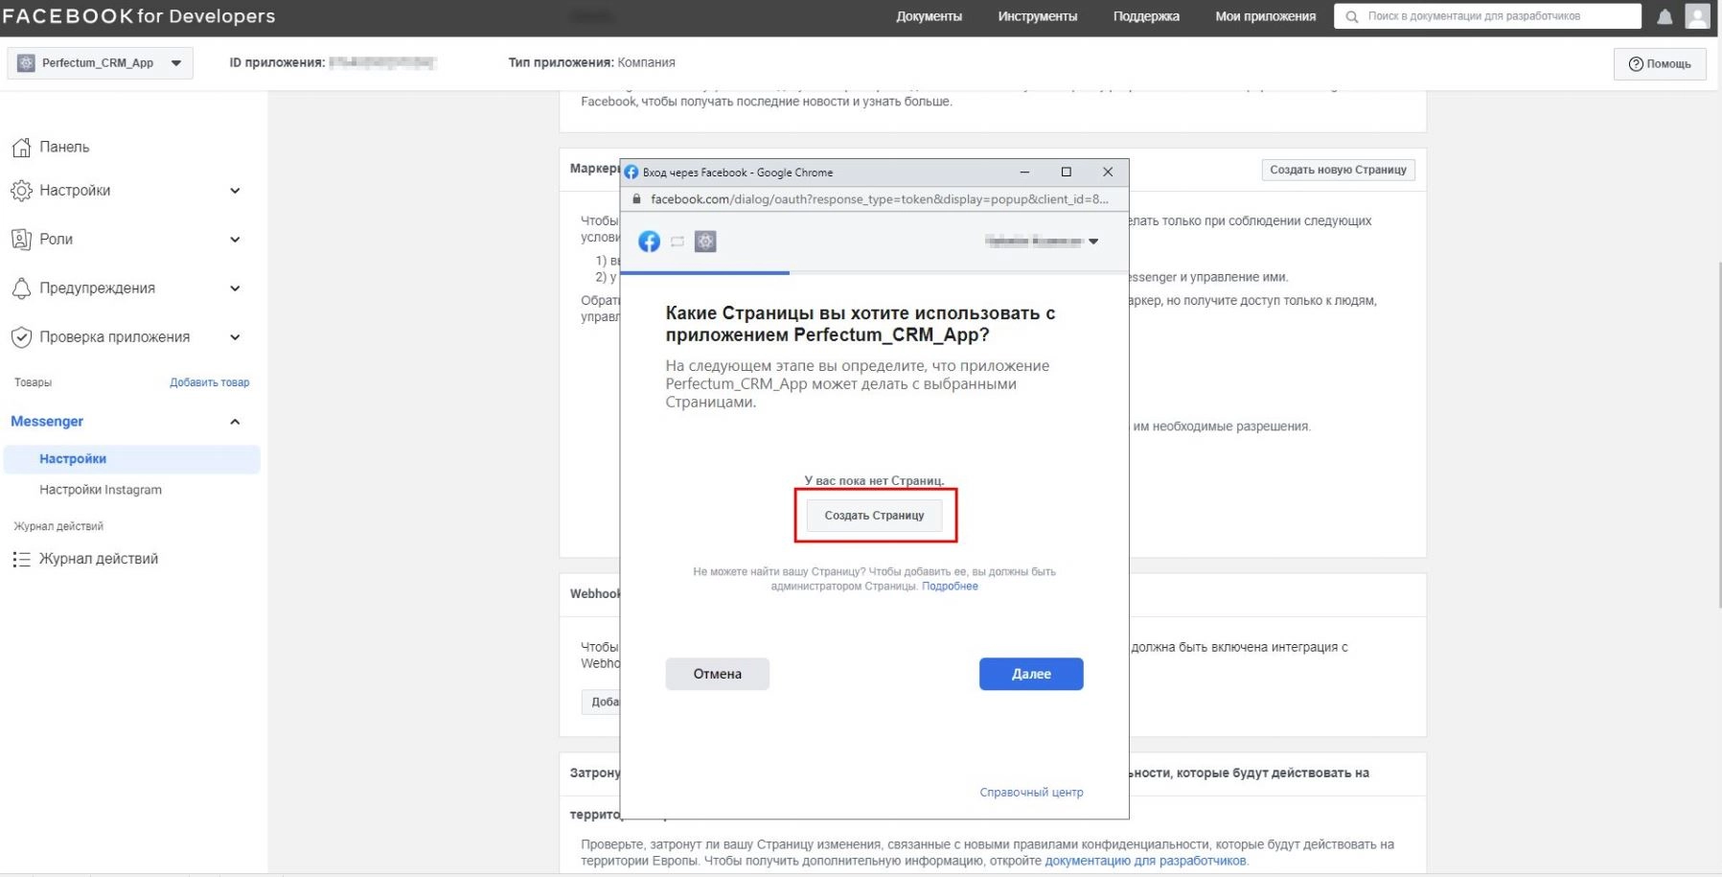The width and height of the screenshot is (1722, 877).
Task: Click the Журнал действий sidebar item
Action: click(x=98, y=559)
